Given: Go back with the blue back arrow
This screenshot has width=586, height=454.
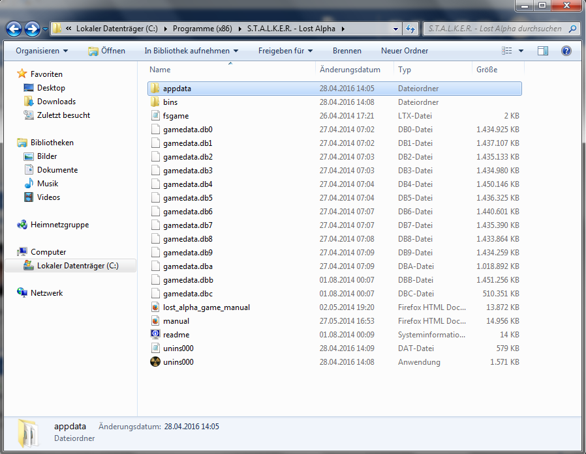Looking at the screenshot, I should point(14,29).
